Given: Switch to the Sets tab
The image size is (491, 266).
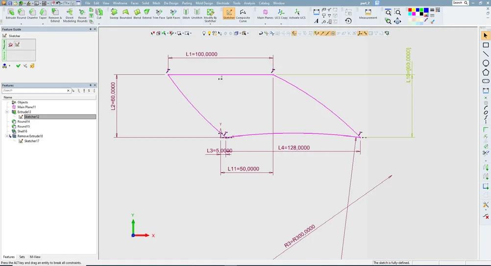Looking at the screenshot, I should [22, 257].
